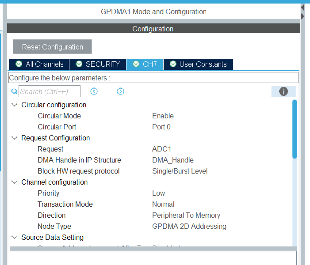Go to previous search result arrow
Screen dimensions: 310x265
click(94, 91)
